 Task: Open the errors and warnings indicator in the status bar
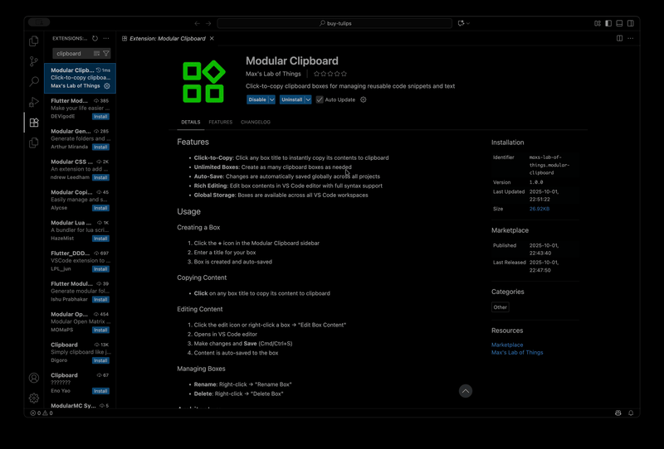(41, 413)
